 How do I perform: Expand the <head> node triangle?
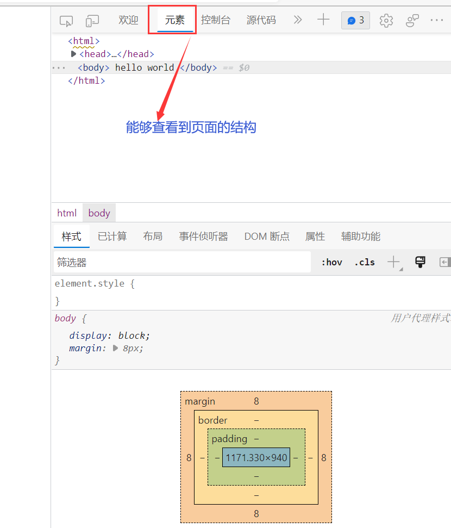pos(73,54)
